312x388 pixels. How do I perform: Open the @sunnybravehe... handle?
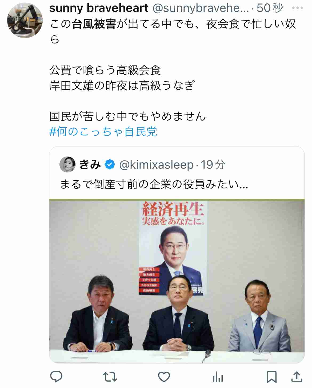(x=201, y=8)
